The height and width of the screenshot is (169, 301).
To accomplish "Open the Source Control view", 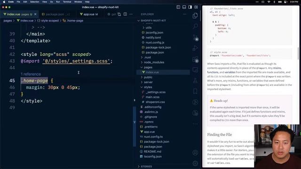I will pyautogui.click(x=195, y=38).
